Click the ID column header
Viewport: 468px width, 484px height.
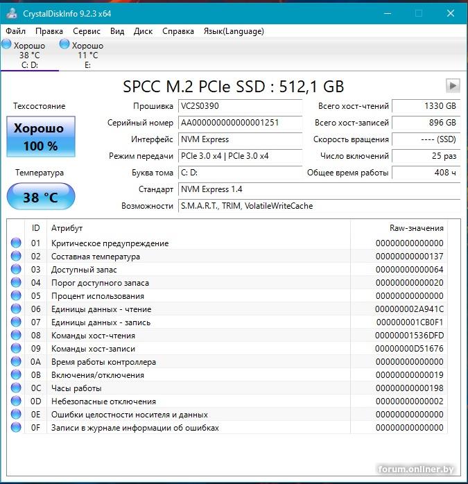tap(35, 228)
